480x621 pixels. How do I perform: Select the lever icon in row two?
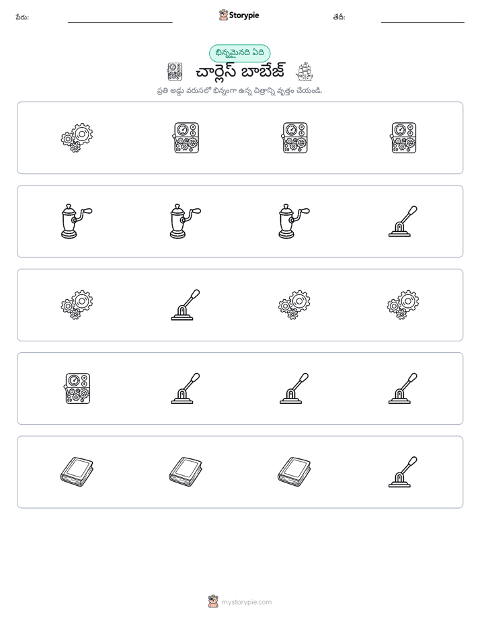(x=403, y=221)
